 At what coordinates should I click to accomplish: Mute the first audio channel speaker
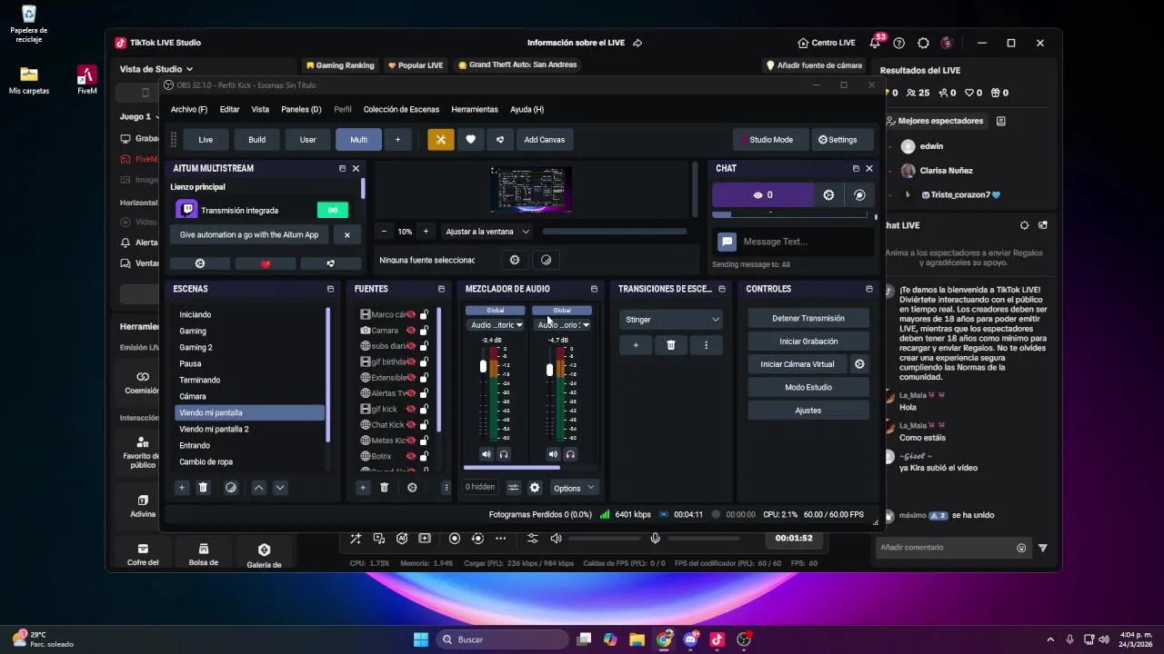[x=486, y=454]
